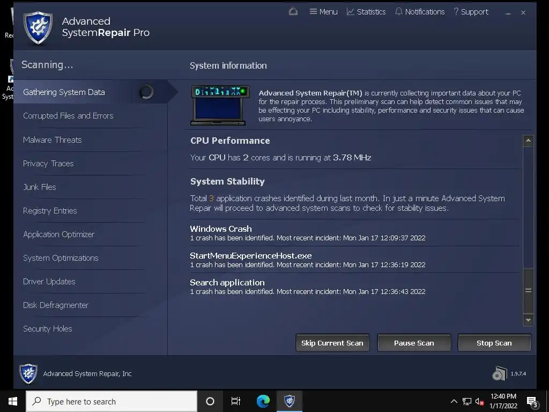Click Skip Current Scan button
The image size is (549, 412).
pos(332,343)
